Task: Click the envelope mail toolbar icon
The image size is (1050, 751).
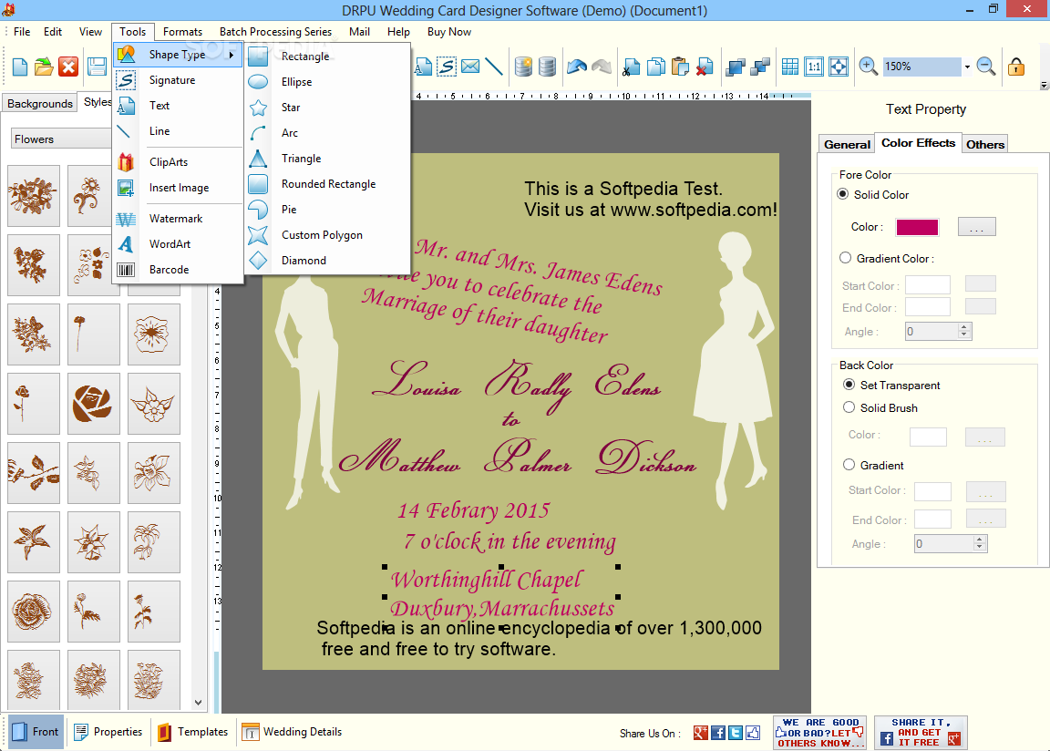Action: pyautogui.click(x=470, y=67)
